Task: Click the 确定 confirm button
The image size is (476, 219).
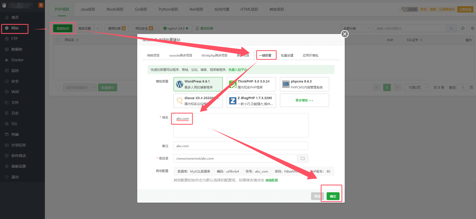Action: click(x=333, y=196)
